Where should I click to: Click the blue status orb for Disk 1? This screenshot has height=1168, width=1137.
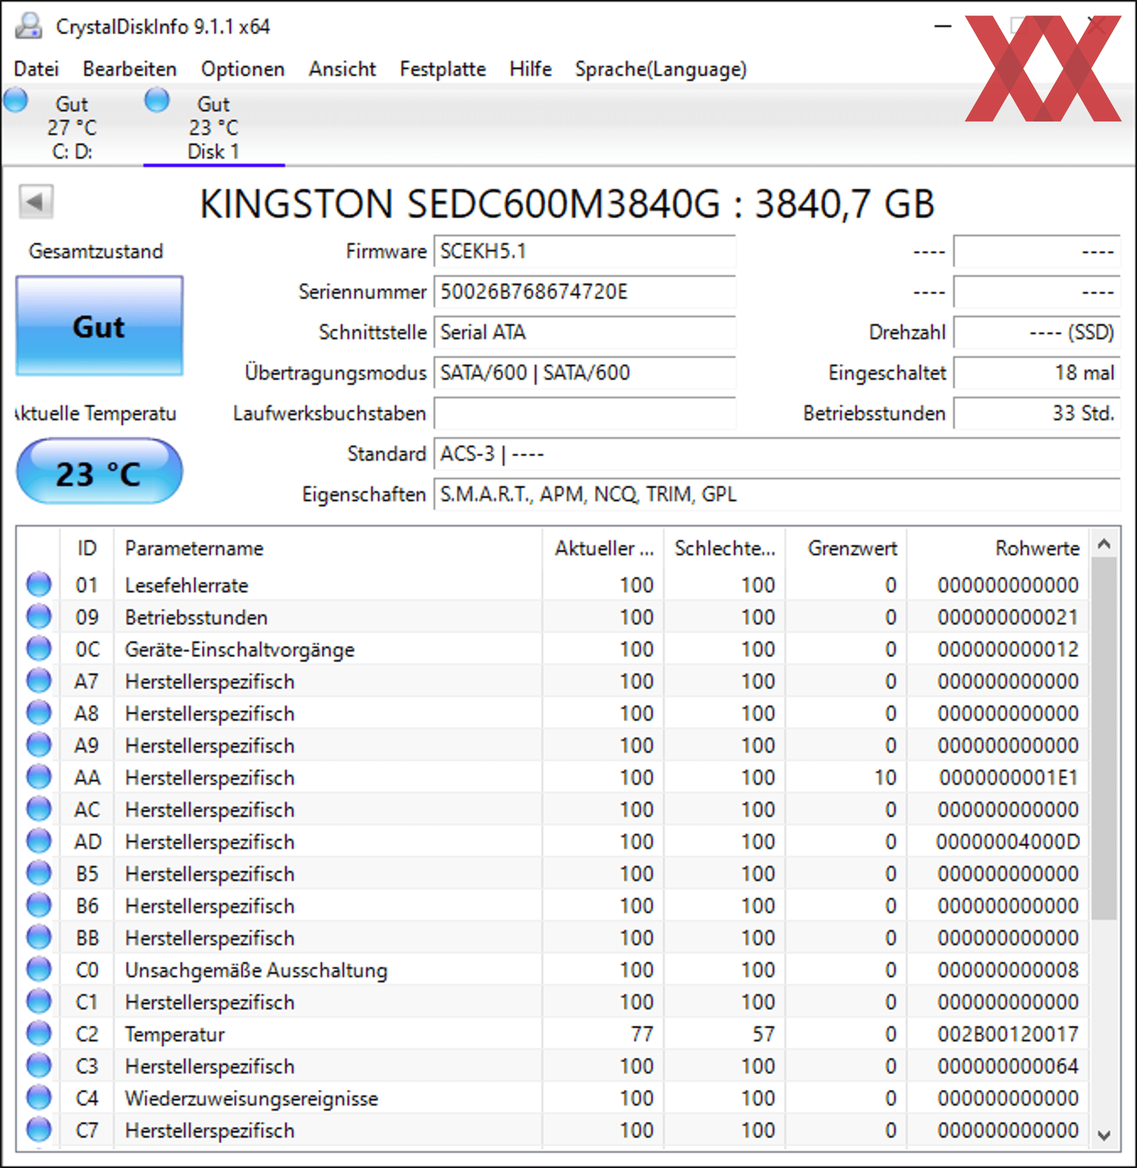157,100
